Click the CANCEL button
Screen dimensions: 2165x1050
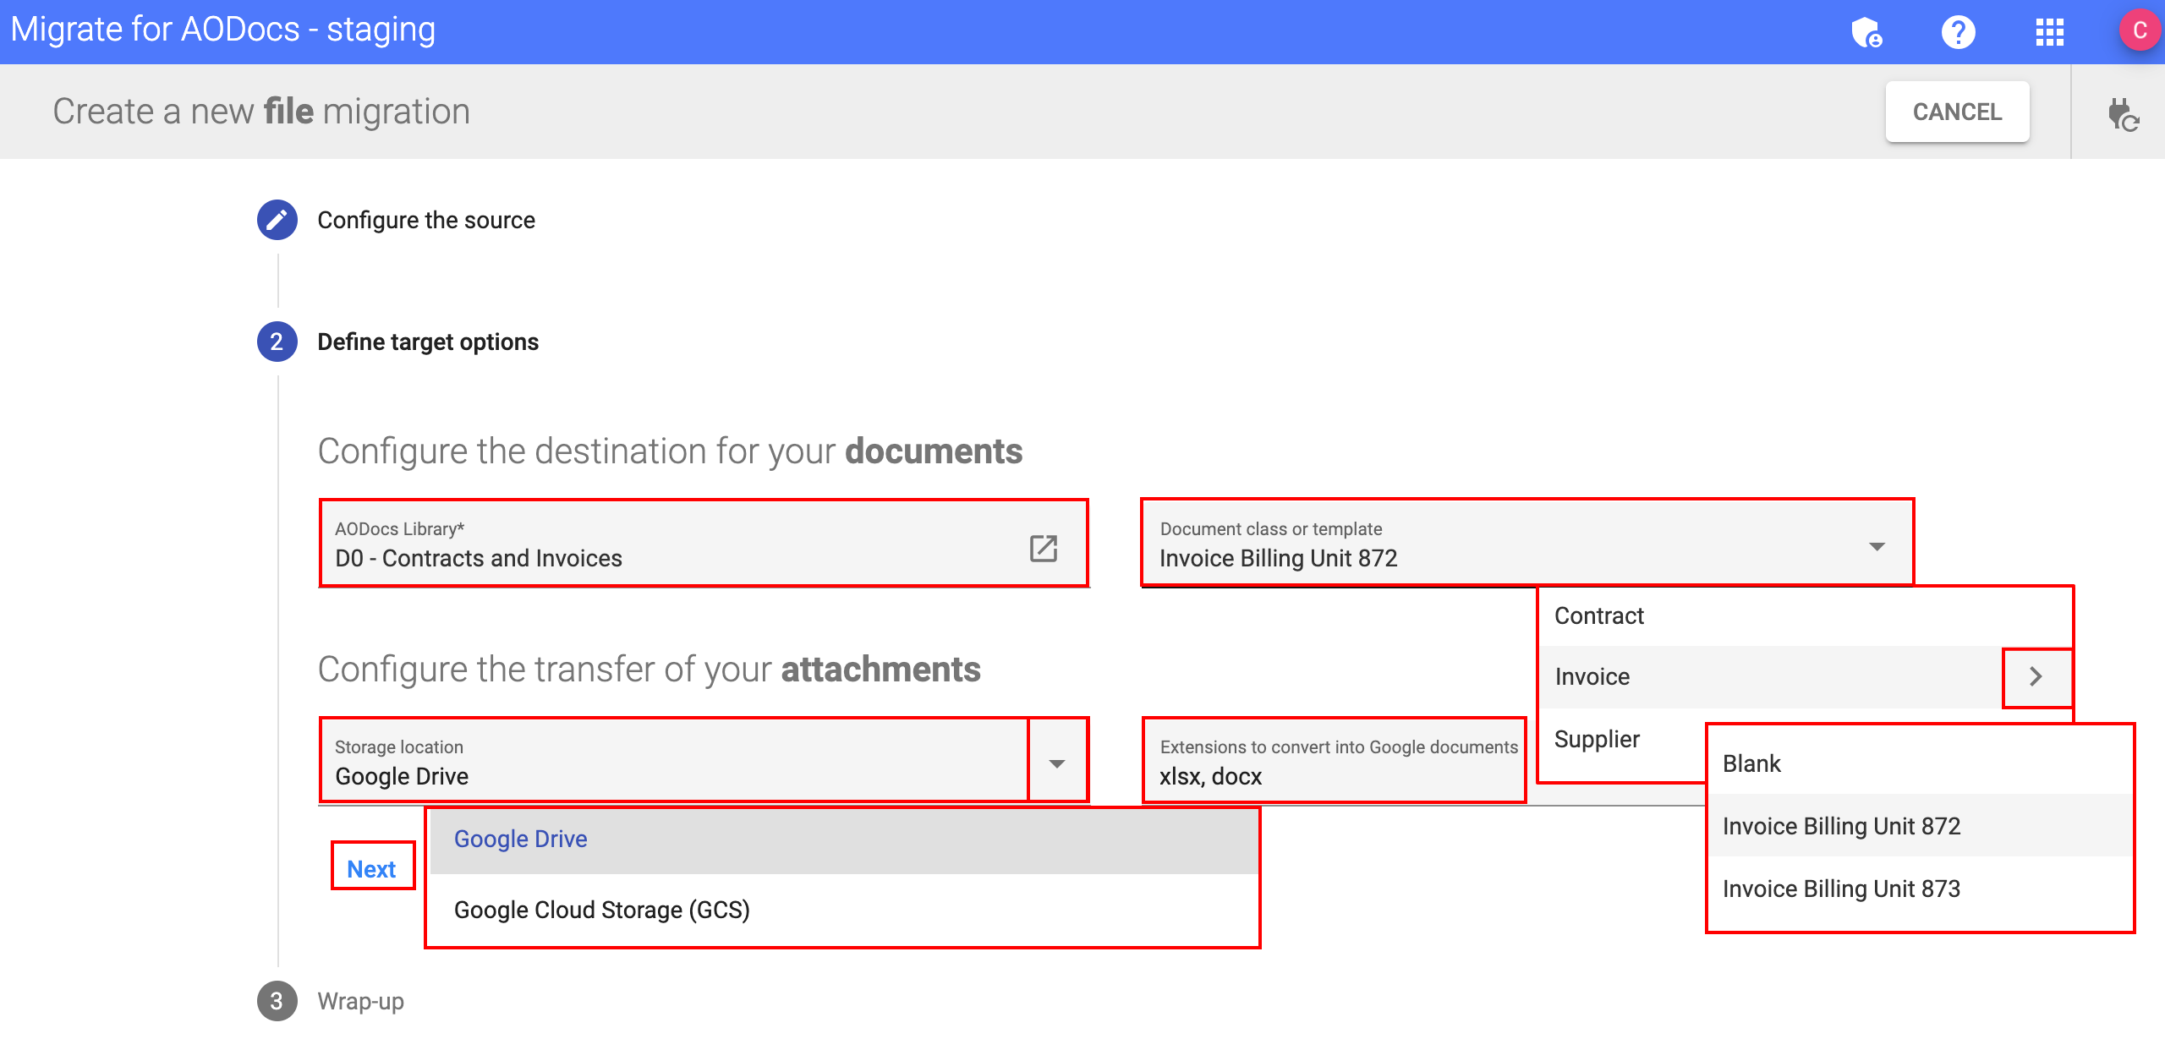pos(1957,111)
